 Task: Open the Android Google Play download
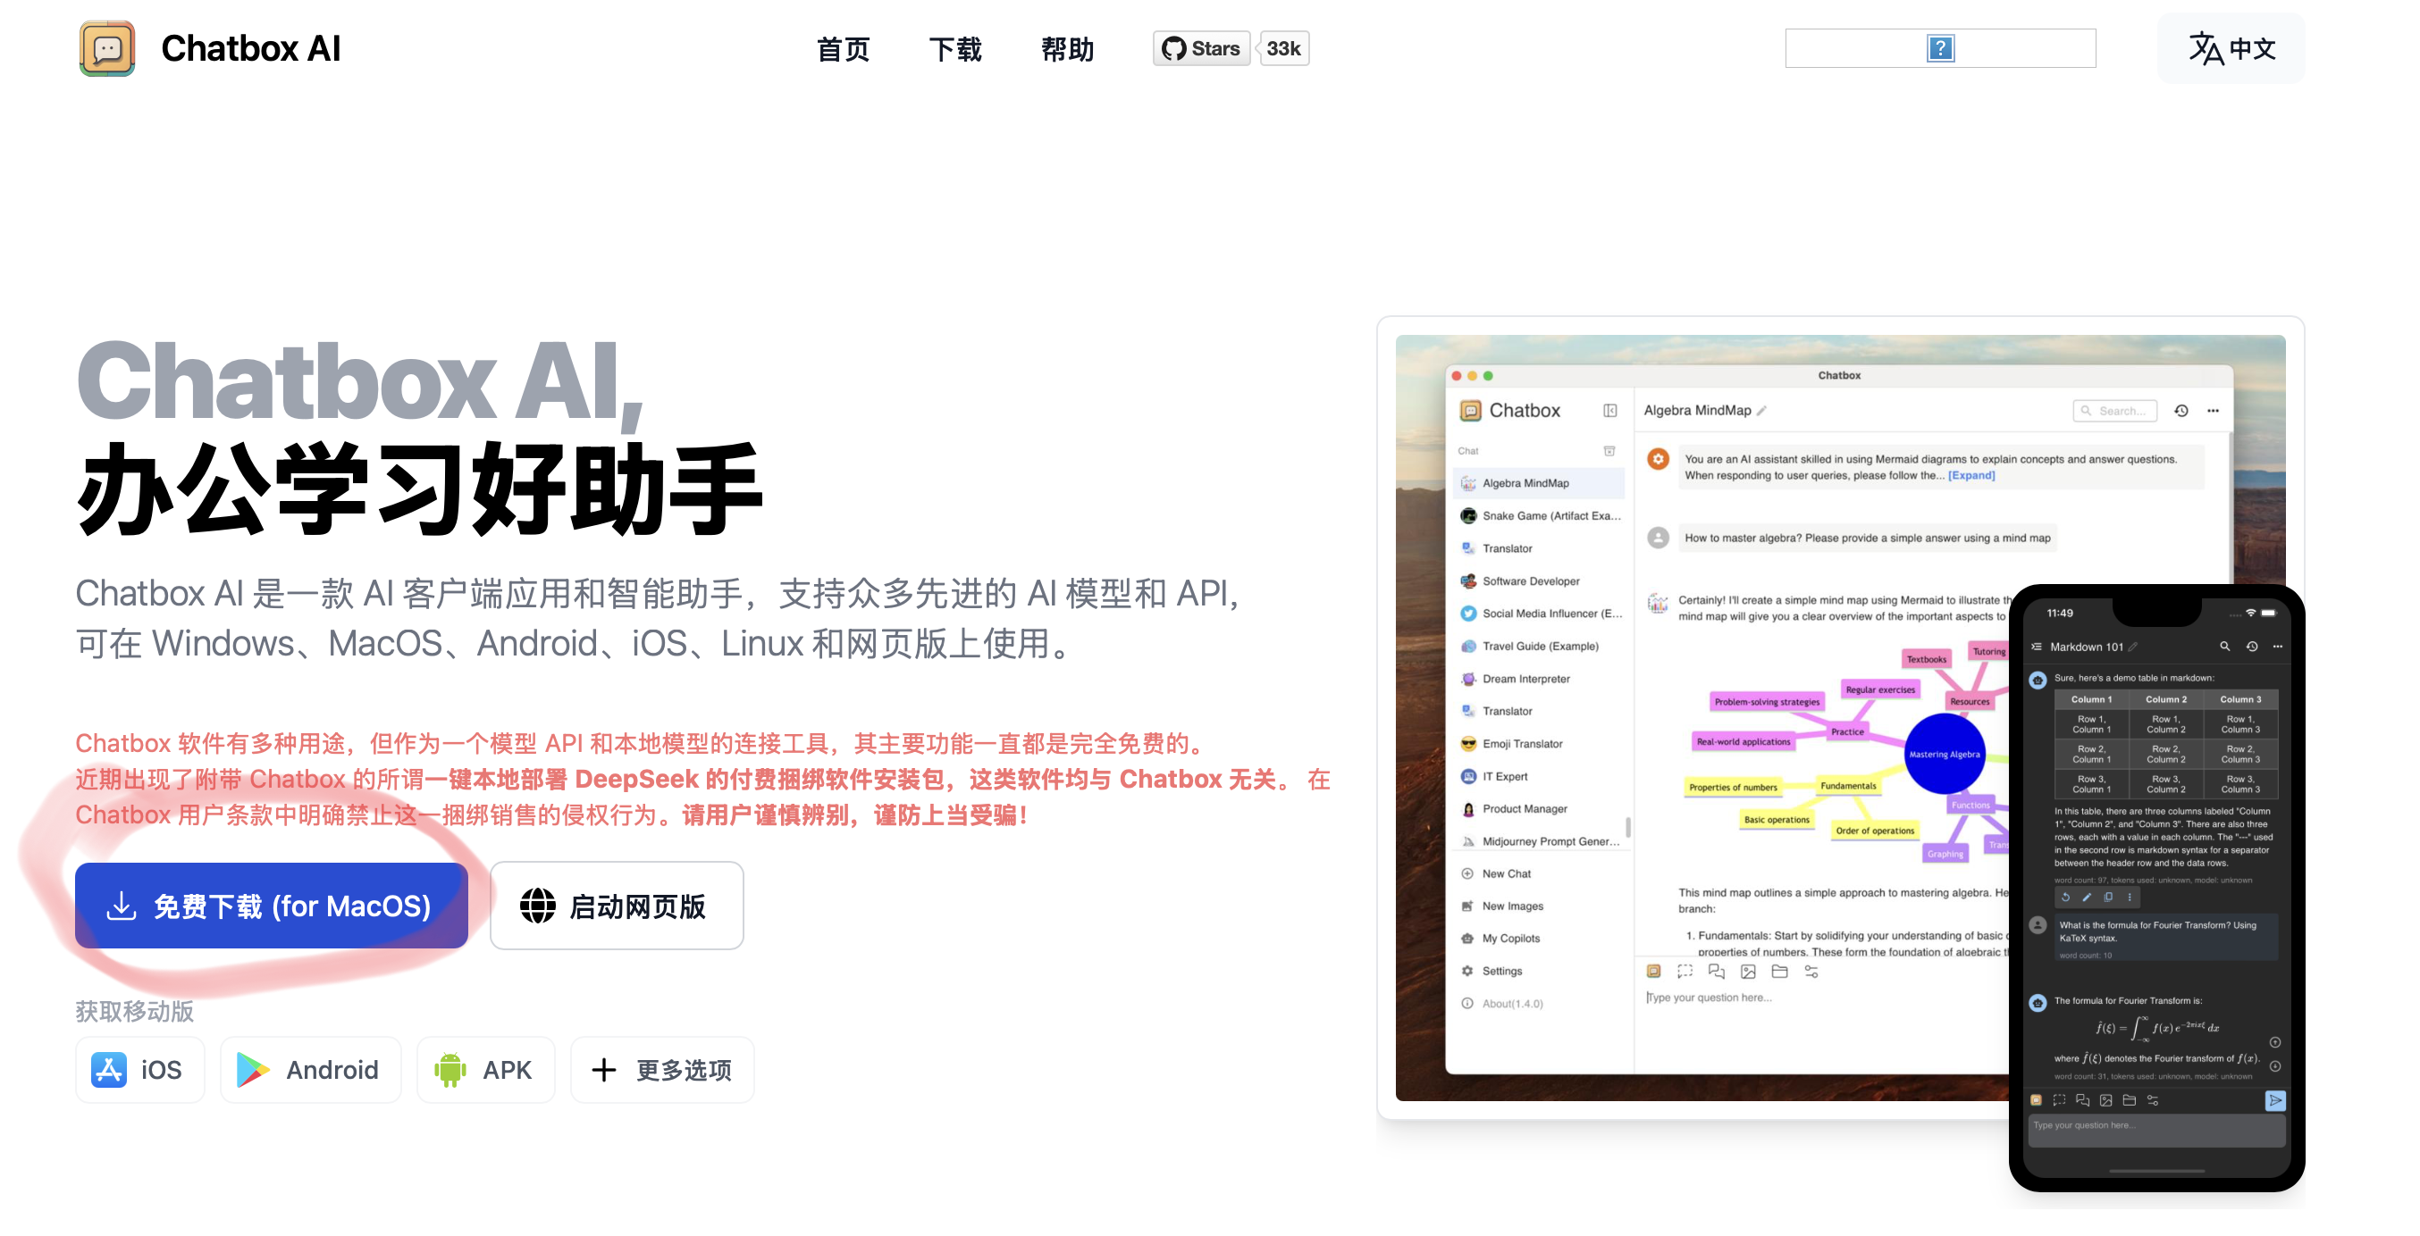(x=310, y=1069)
